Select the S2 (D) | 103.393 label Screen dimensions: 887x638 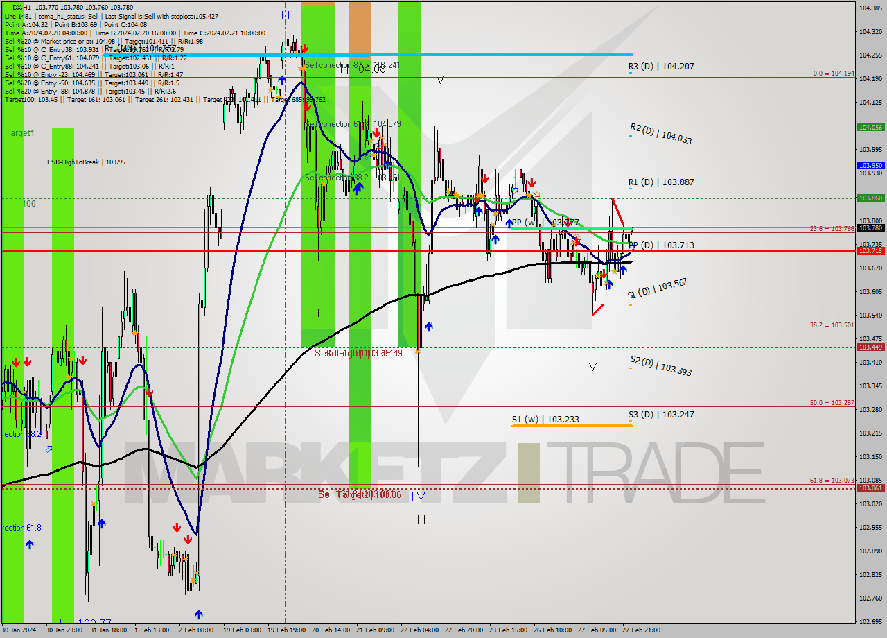661,365
